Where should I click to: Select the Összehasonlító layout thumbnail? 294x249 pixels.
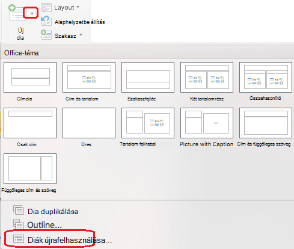pyautogui.click(x=266, y=77)
